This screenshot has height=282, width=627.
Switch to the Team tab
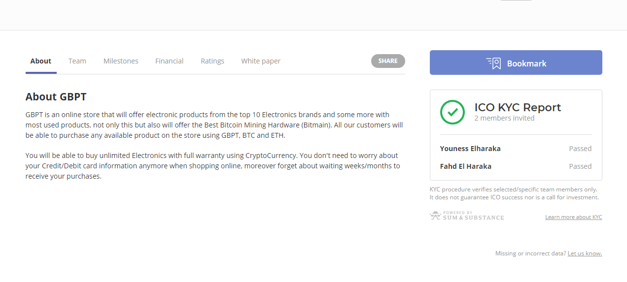77,61
